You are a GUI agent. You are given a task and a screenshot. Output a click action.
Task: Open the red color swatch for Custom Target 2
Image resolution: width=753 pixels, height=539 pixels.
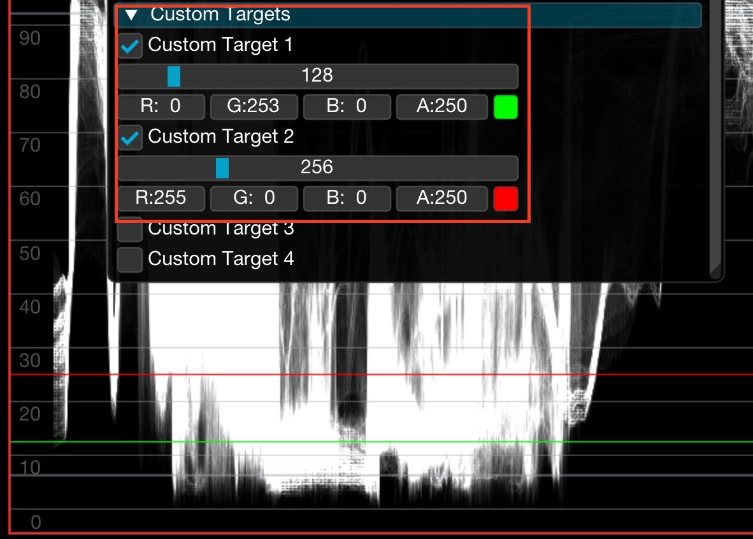(506, 198)
